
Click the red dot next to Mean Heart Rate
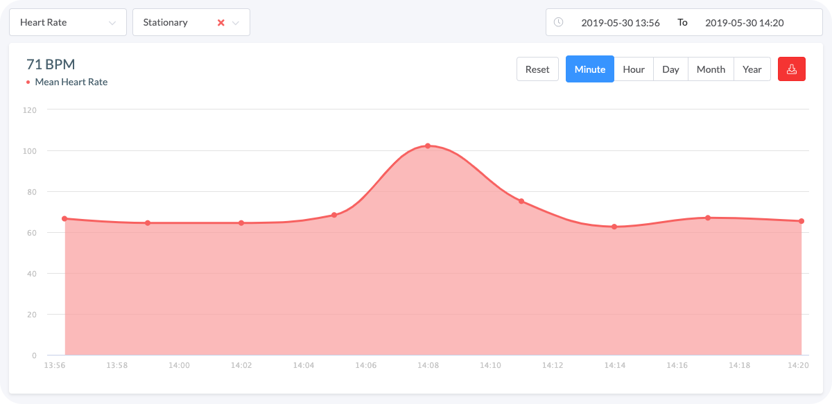tap(27, 81)
